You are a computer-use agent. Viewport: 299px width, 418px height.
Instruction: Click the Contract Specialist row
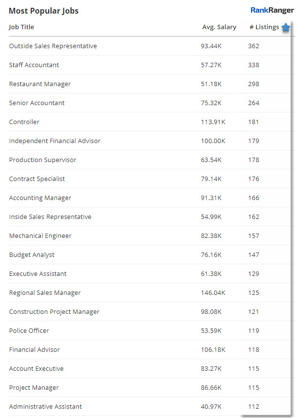(x=37, y=179)
